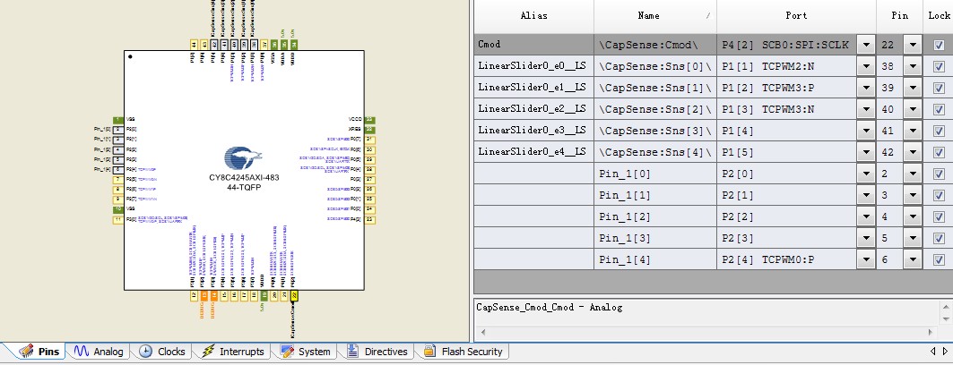Click the Pins tab's chip icon
The width and height of the screenshot is (953, 365).
26,352
